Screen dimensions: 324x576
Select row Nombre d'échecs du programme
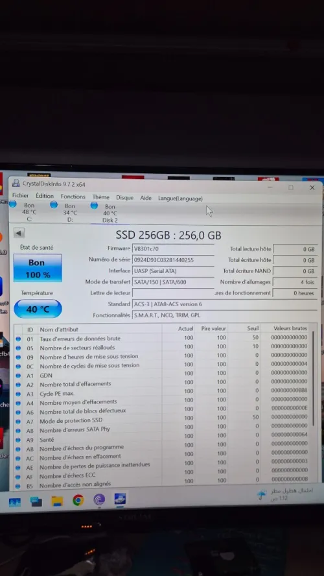pos(163,446)
